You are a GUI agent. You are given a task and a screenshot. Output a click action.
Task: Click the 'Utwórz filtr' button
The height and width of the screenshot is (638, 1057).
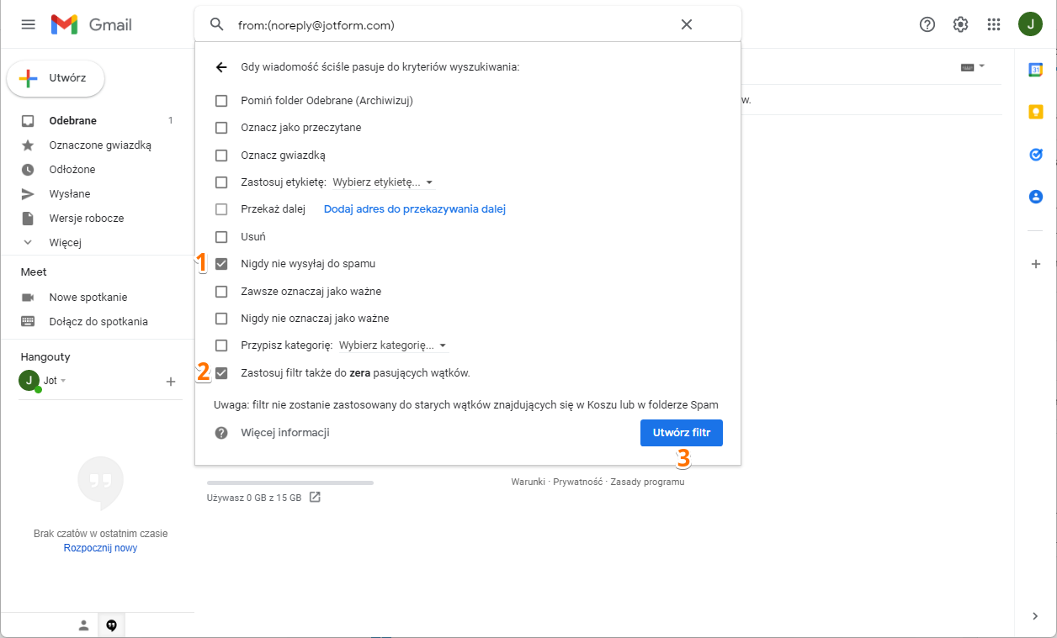[x=681, y=432]
